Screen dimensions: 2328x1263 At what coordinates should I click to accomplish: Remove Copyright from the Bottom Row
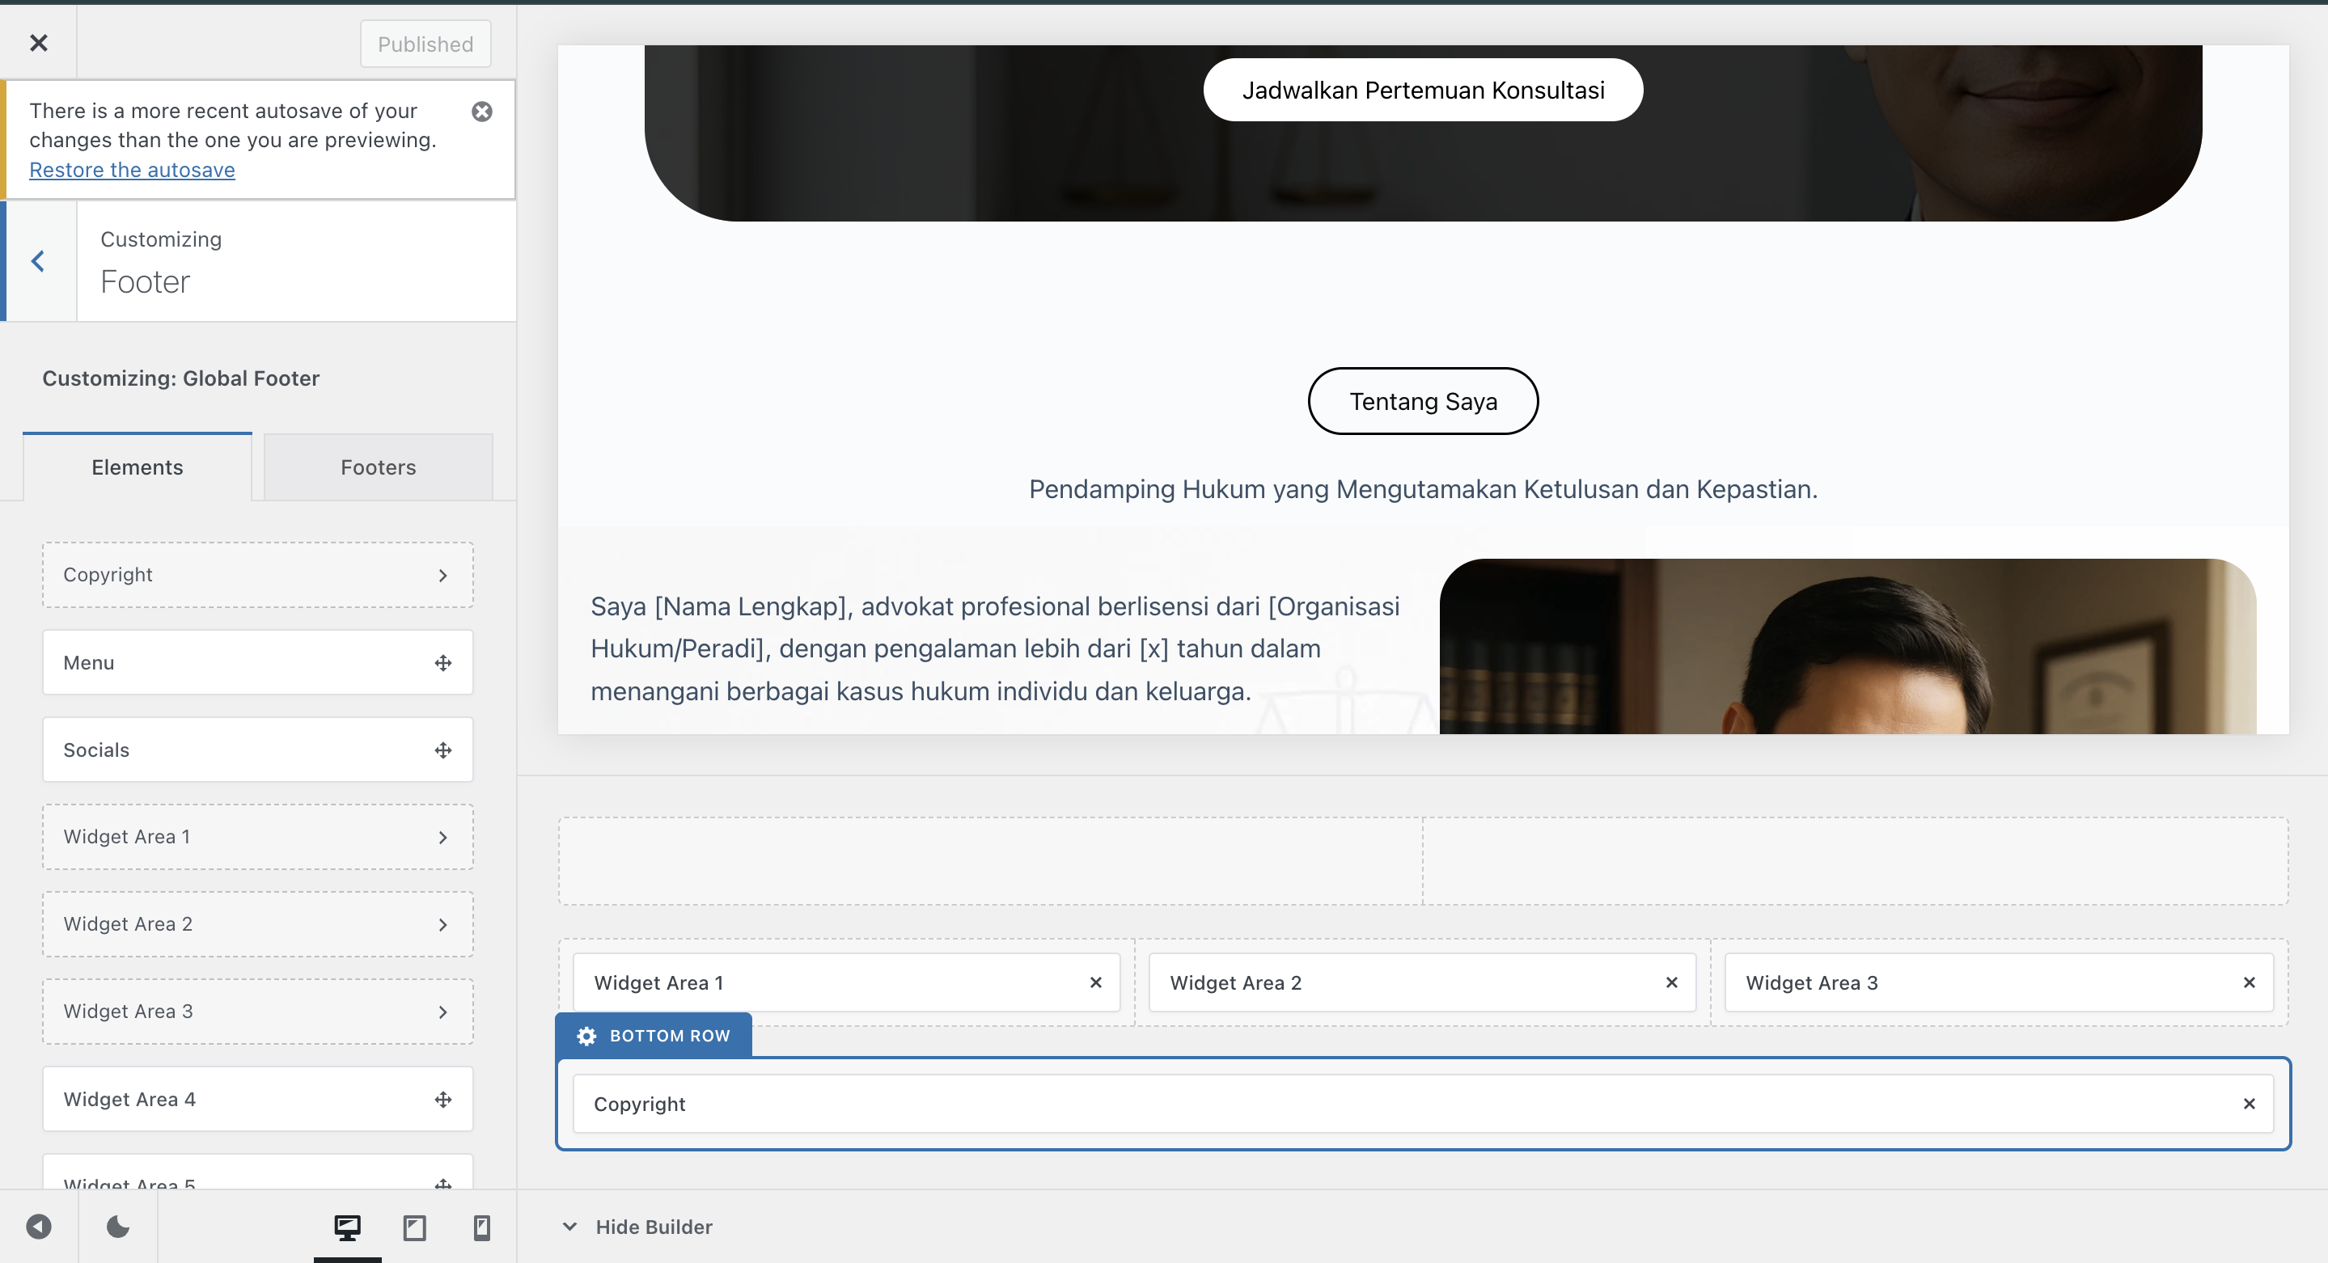2250,1103
